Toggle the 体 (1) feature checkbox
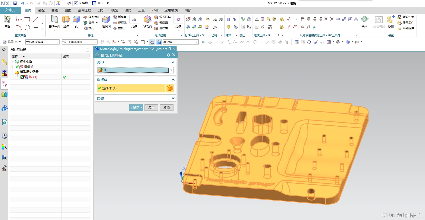The width and height of the screenshot is (425, 220). click(x=22, y=77)
